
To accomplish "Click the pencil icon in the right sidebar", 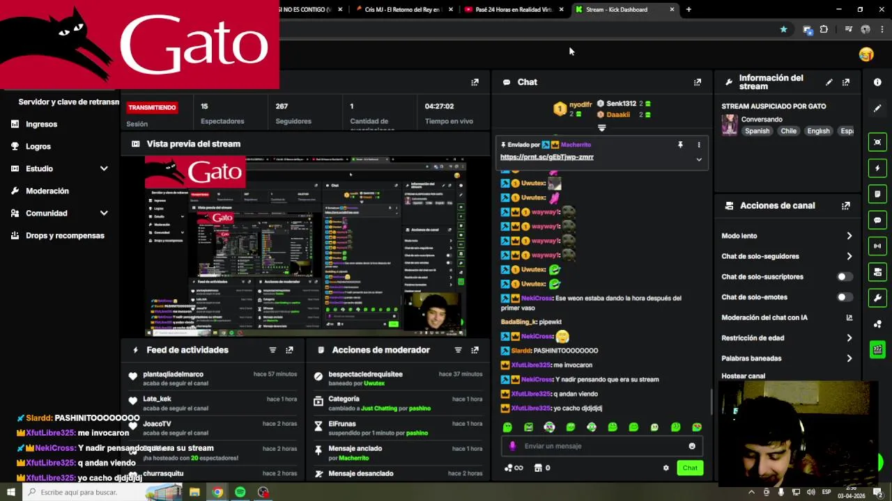I will 877,108.
